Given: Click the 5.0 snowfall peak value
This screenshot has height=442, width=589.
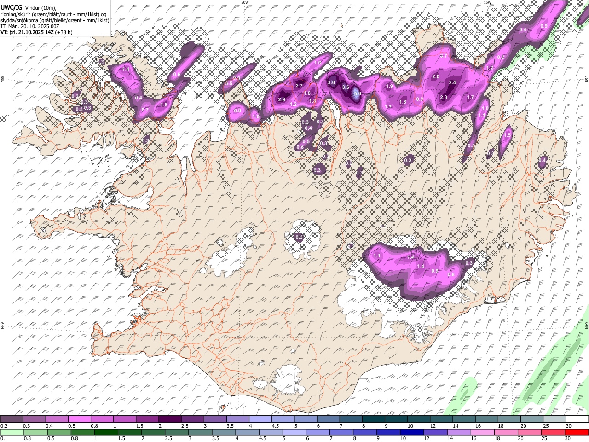Looking at the screenshot, I should [x=357, y=93].
